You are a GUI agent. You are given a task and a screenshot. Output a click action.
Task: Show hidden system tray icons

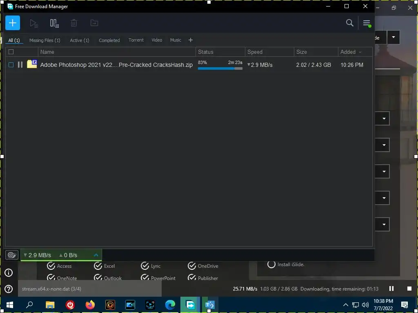tap(345, 305)
